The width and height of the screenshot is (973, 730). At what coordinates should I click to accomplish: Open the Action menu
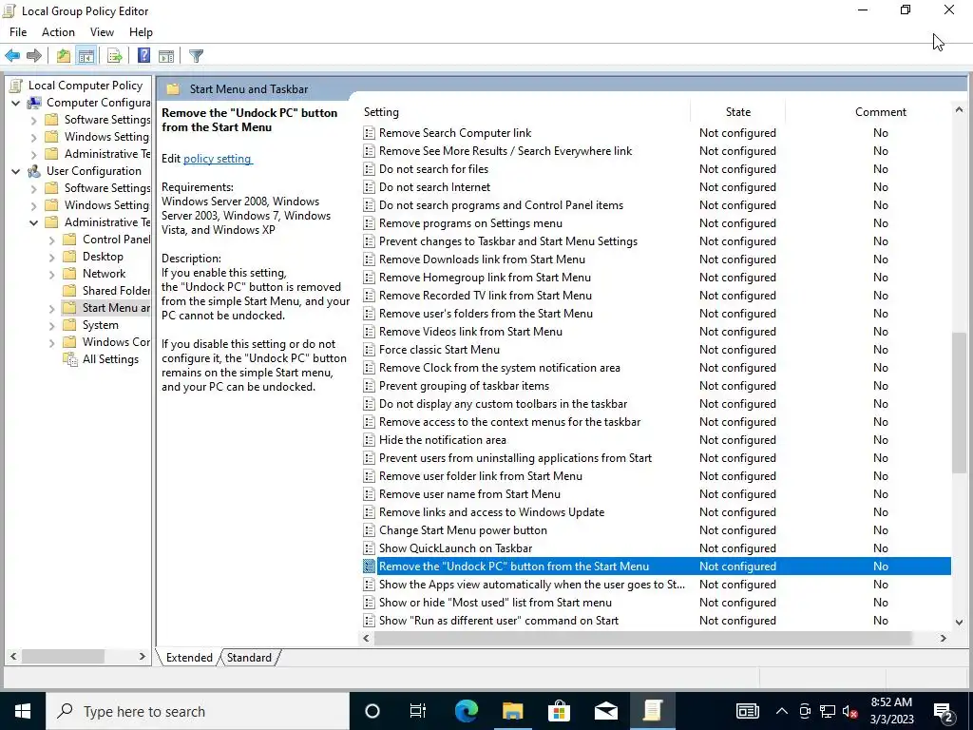pyautogui.click(x=58, y=32)
